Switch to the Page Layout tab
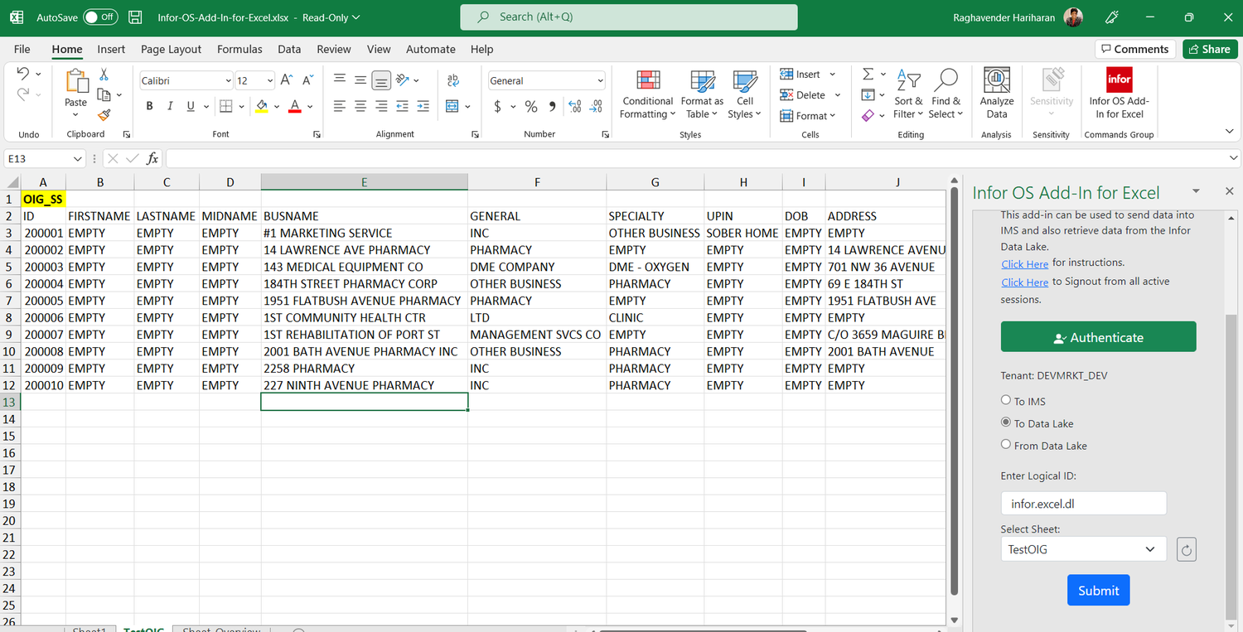 [171, 49]
